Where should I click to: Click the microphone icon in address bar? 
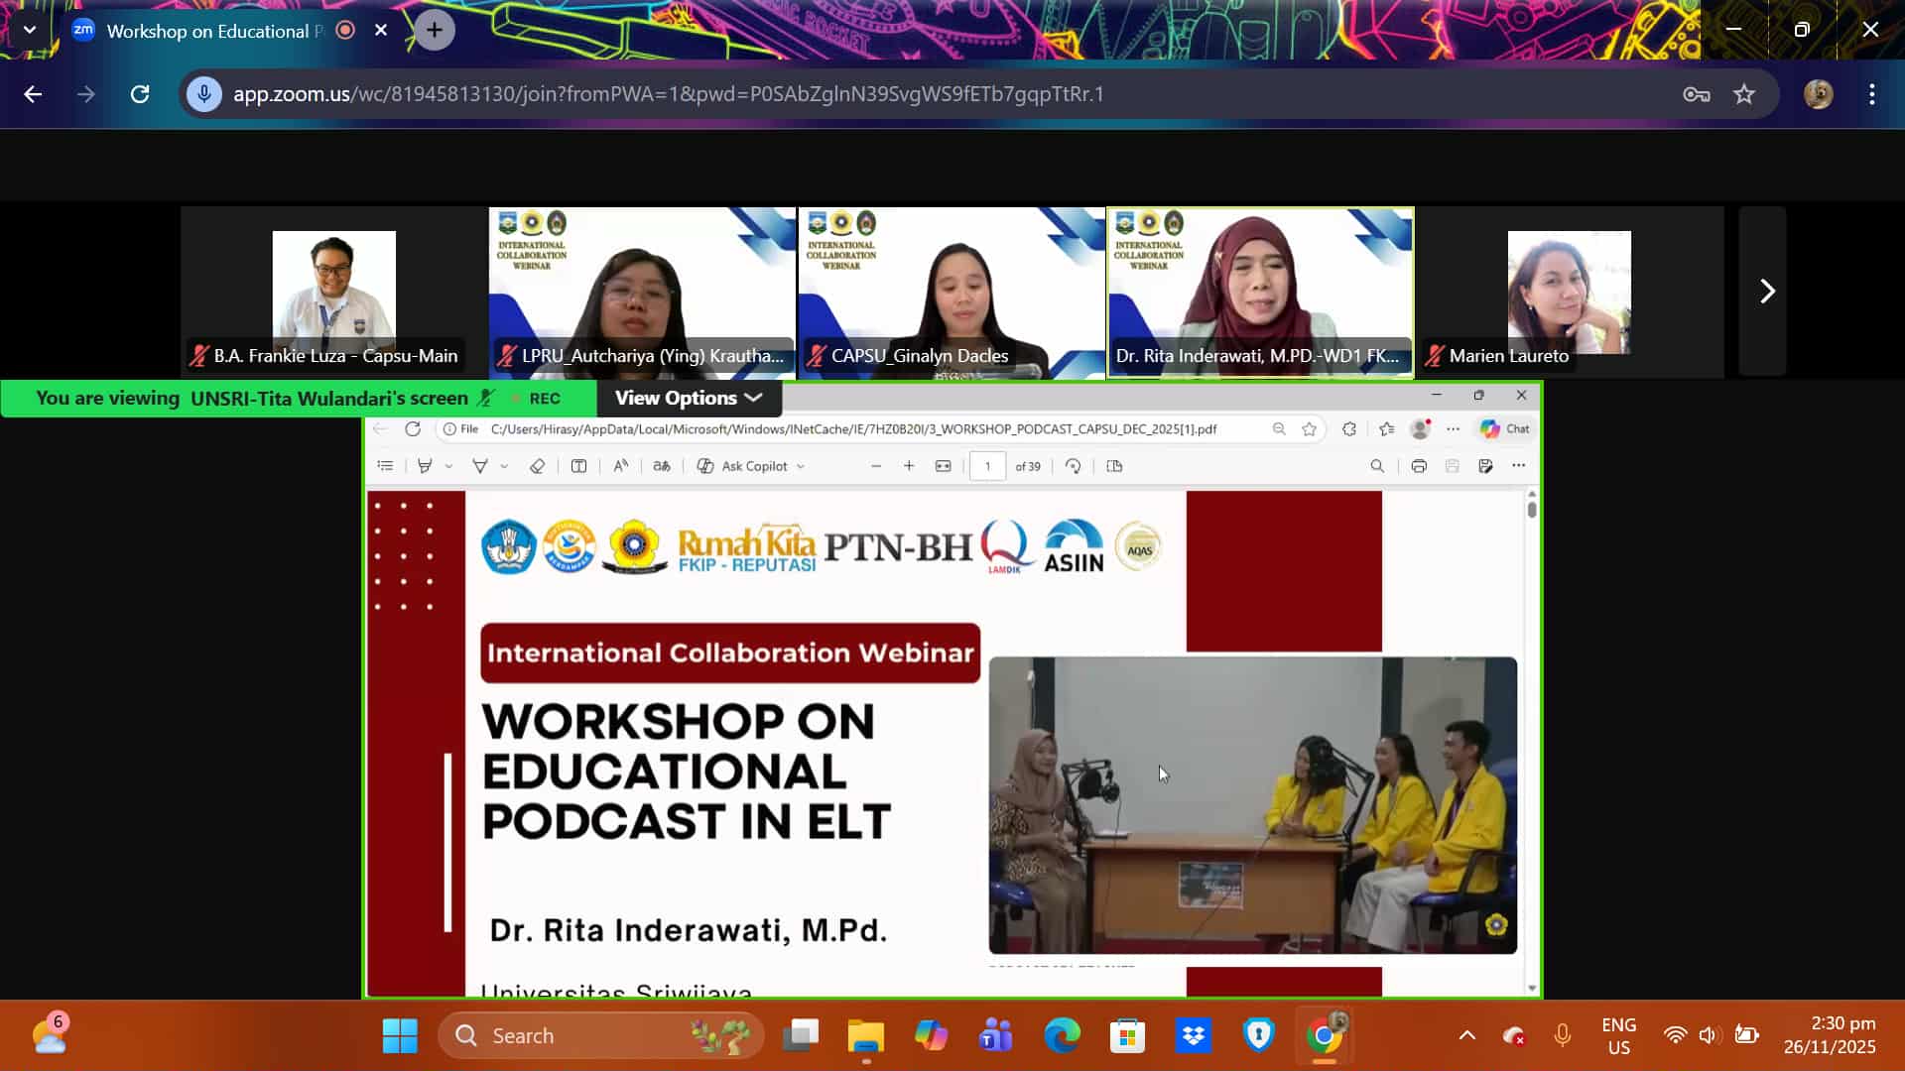pos(204,94)
